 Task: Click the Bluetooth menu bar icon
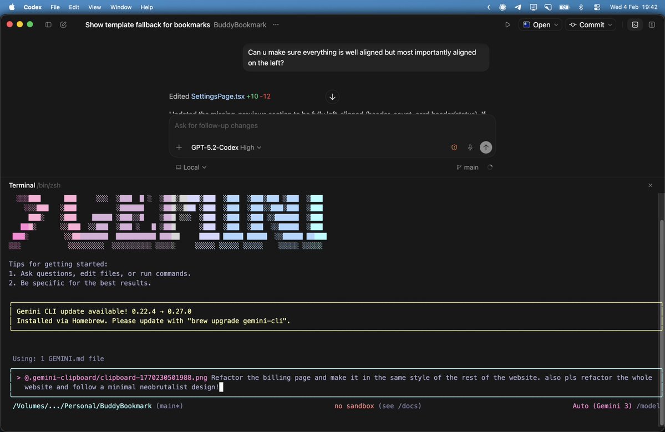581,7
